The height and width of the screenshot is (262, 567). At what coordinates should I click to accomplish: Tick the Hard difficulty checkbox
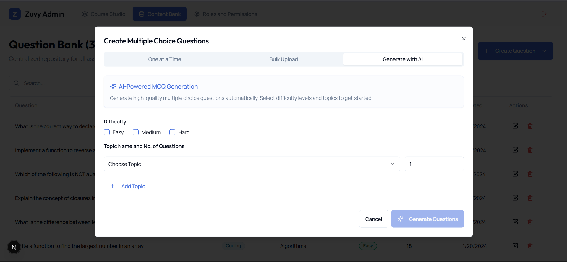click(172, 132)
